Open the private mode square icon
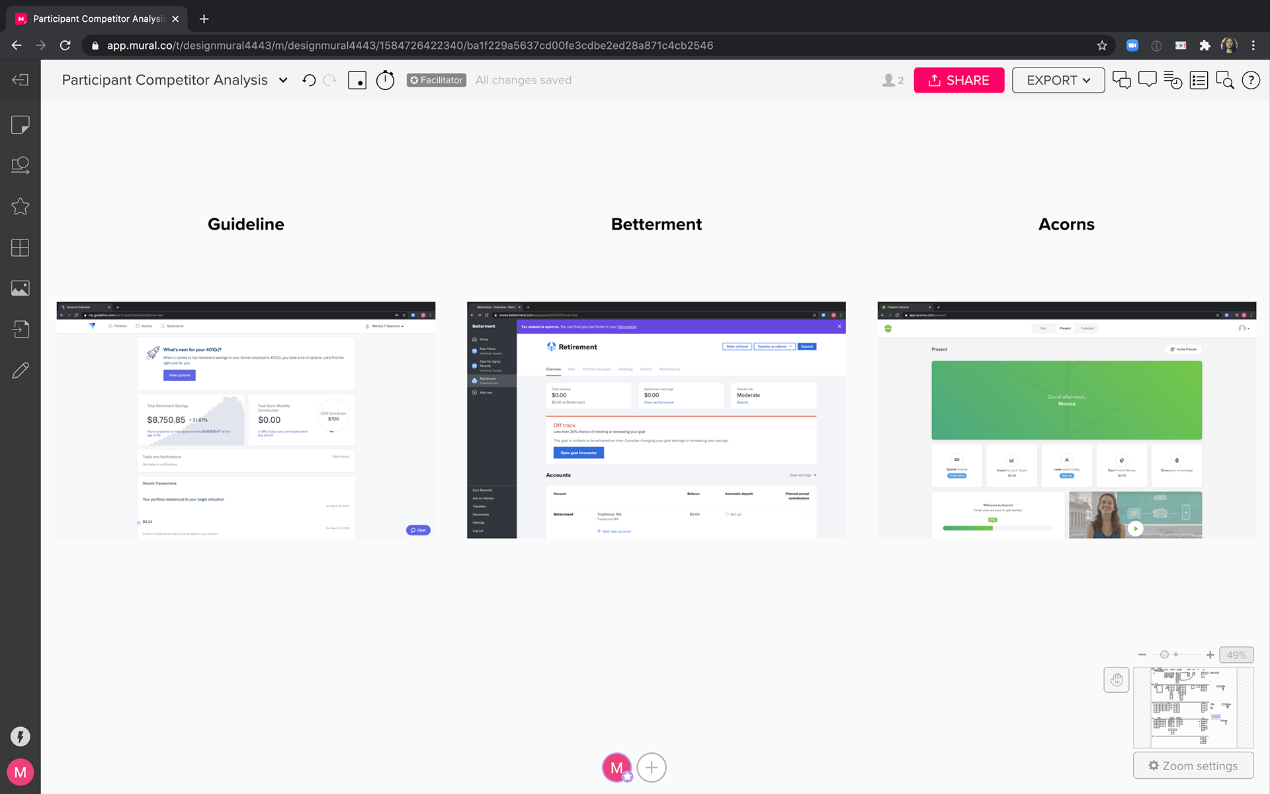1270x794 pixels. pos(357,80)
